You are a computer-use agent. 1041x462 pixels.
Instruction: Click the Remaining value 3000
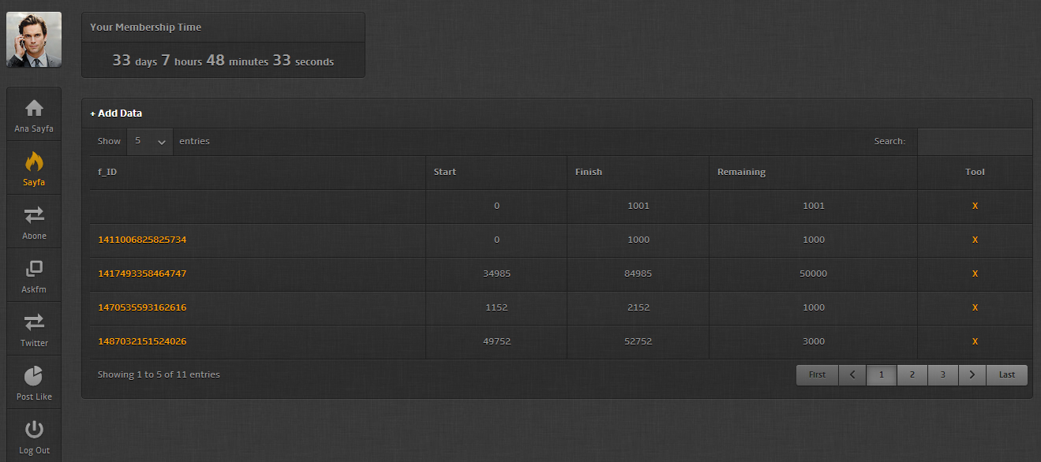[x=813, y=341]
